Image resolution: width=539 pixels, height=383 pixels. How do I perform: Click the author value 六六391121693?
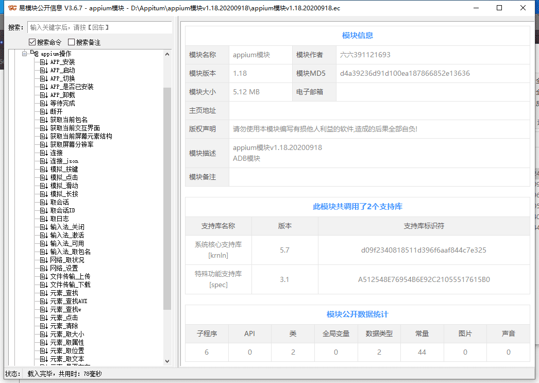(x=365, y=55)
